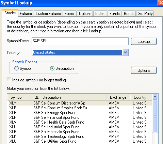The height and width of the screenshot is (144, 163).
Task: Choose S&P Sel Energy Spdr Fund
Action: [x=80, y=113]
